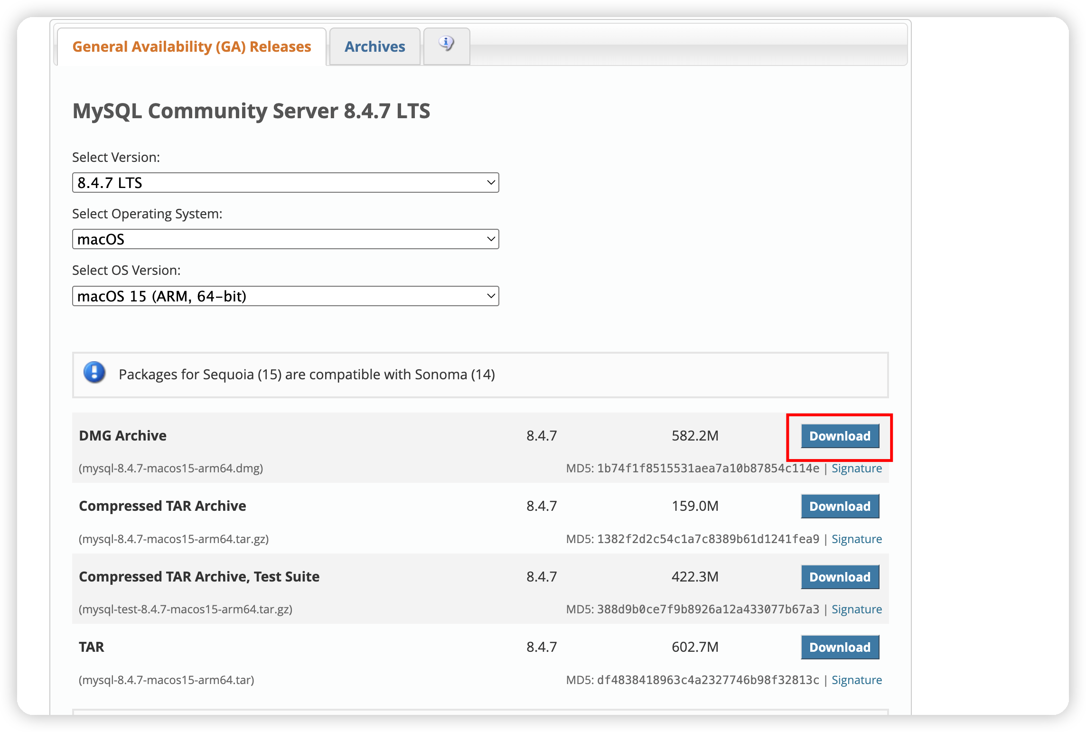Download the Compressed TAR Archive Test Suite
This screenshot has width=1086, height=732.
click(839, 577)
